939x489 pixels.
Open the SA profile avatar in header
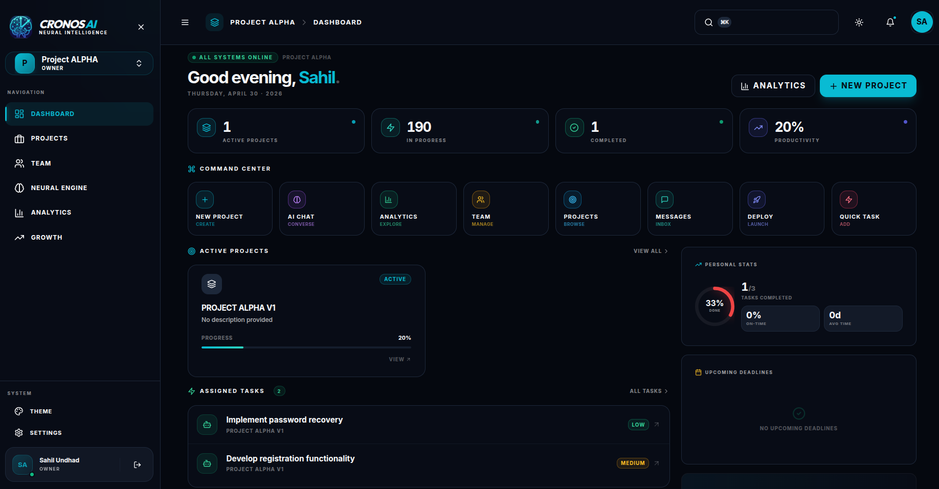[x=922, y=22]
